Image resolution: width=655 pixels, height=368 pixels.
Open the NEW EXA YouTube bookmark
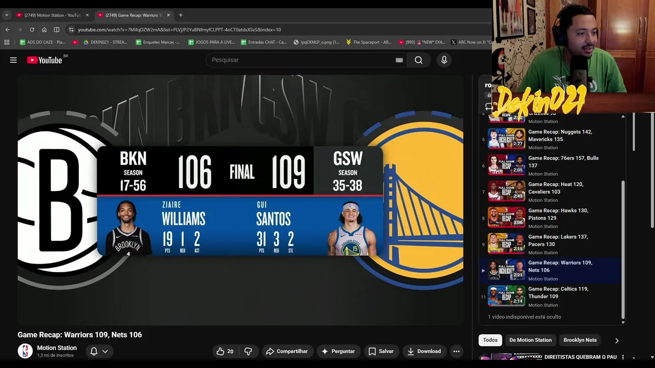(x=422, y=42)
